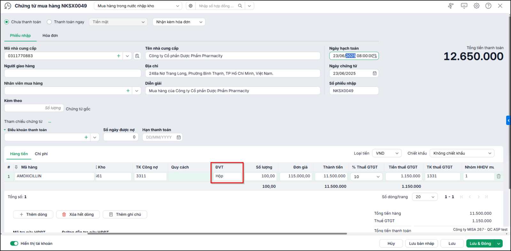The height and width of the screenshot is (251, 511).
Task: Click the Thêm ghi chú button
Action: pyautogui.click(x=125, y=214)
